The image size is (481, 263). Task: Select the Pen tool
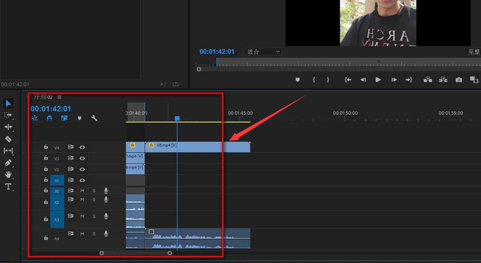click(x=8, y=163)
